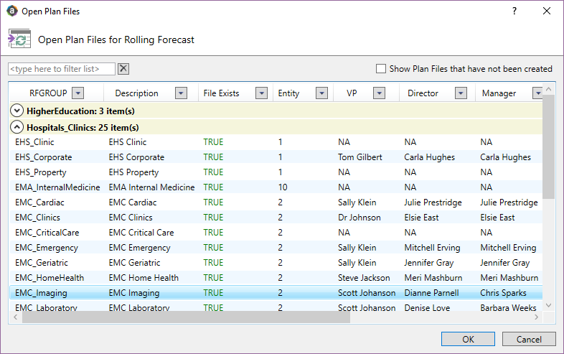Enable Show Plan Files not created checkbox

click(x=380, y=68)
